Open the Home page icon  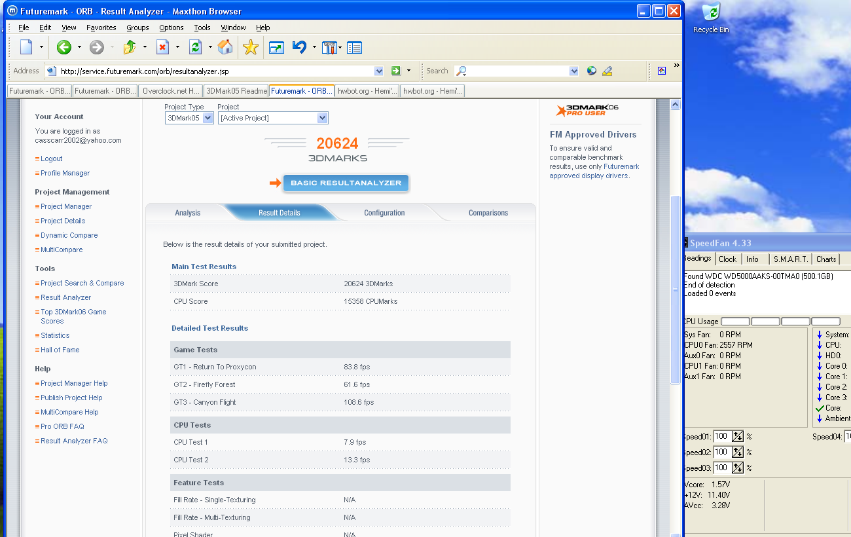[x=225, y=47]
